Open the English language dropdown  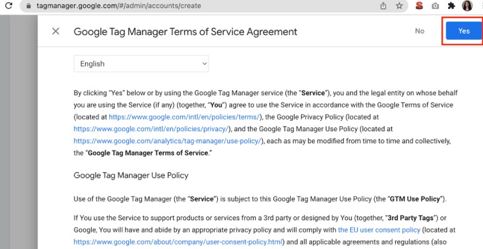point(141,64)
